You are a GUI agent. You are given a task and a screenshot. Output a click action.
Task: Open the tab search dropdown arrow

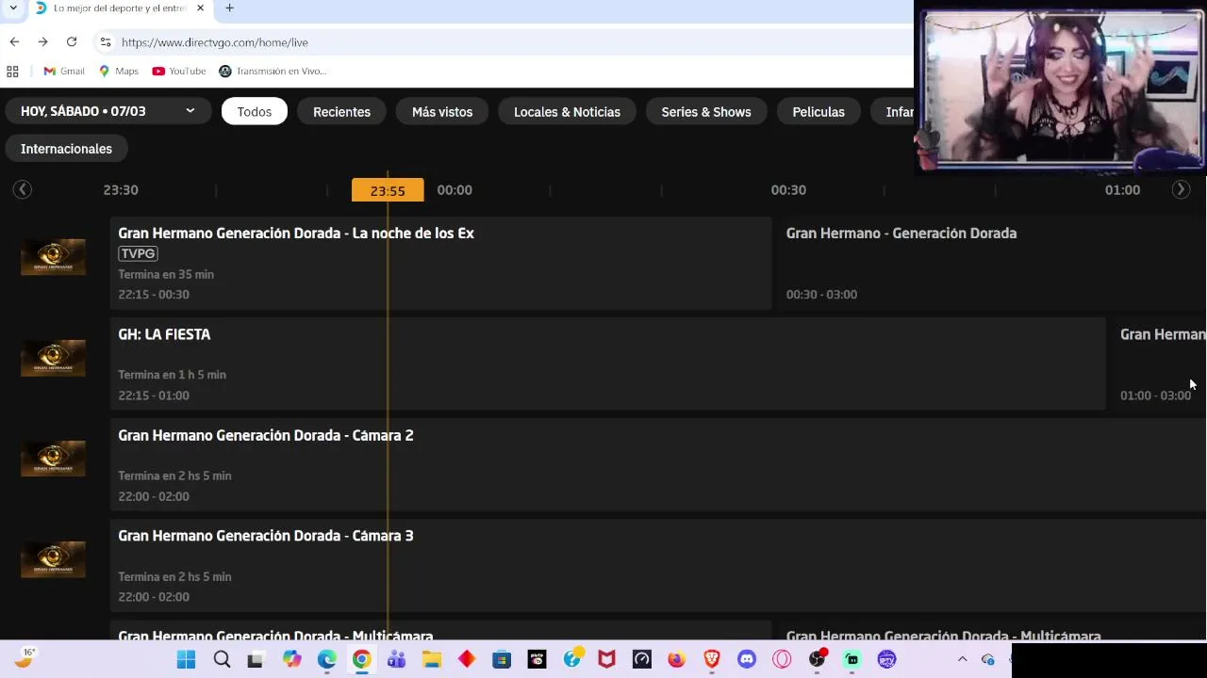(x=13, y=8)
